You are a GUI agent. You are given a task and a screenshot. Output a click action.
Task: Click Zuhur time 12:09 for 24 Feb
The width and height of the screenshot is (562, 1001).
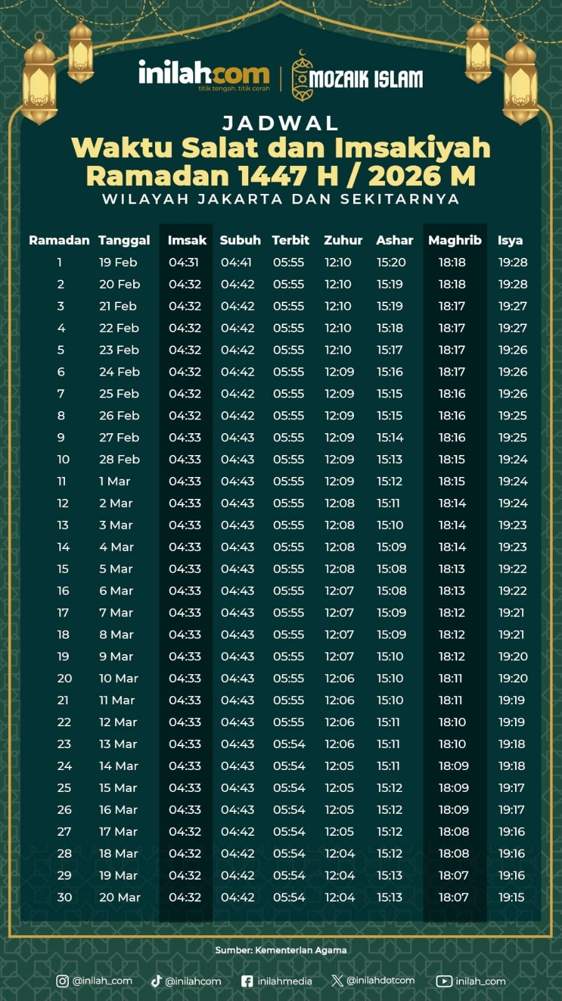(x=339, y=372)
